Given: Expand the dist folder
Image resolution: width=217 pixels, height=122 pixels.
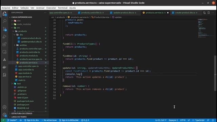Looking at the screenshot, I should [x=19, y=21].
